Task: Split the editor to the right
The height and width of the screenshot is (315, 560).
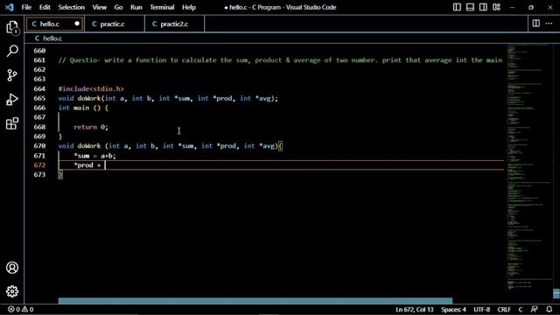Action: pyautogui.click(x=535, y=24)
